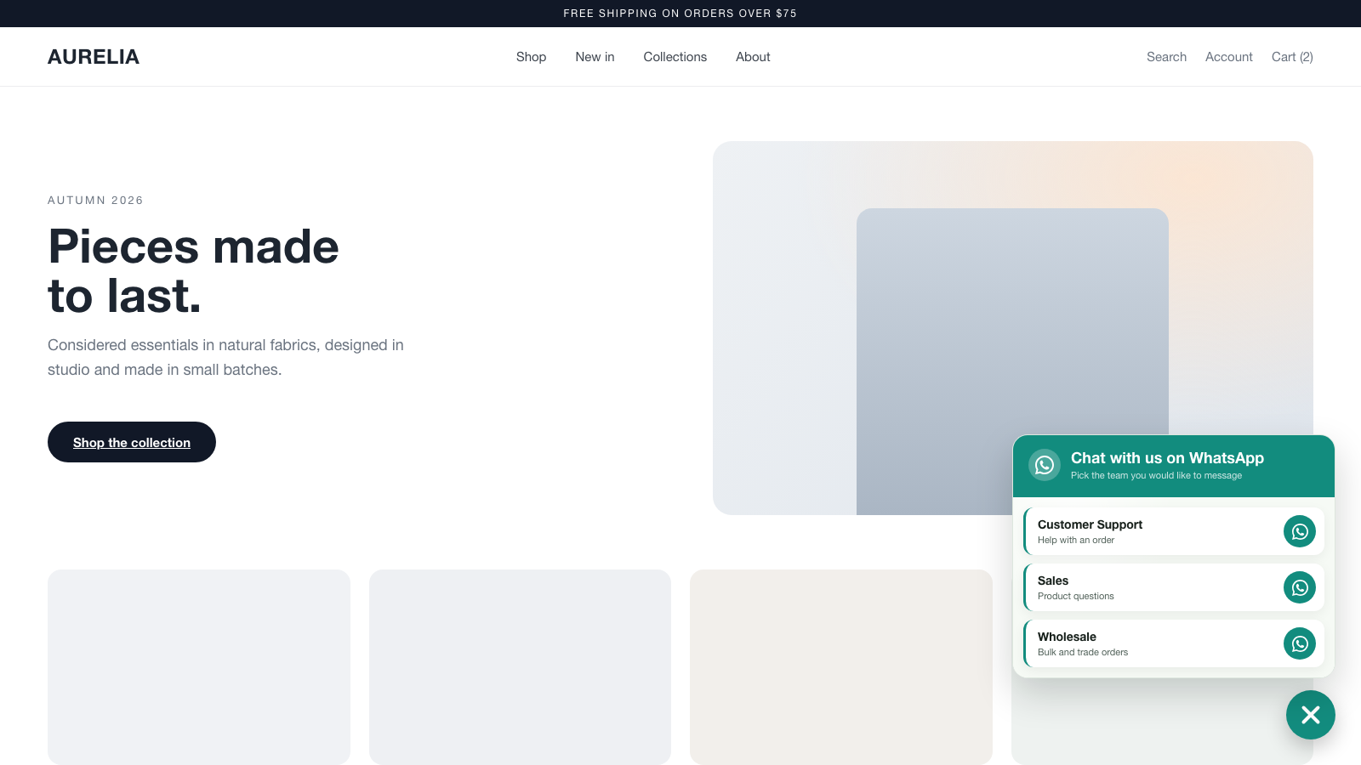This screenshot has height=765, width=1361.
Task: Click the 'Help with an order' subtitle
Action: tap(1076, 540)
